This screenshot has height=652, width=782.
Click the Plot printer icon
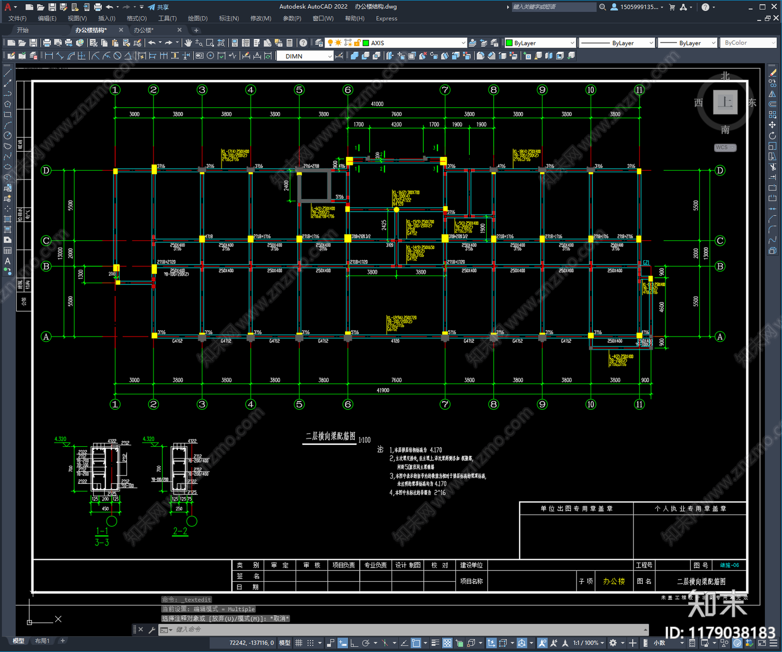[47, 43]
